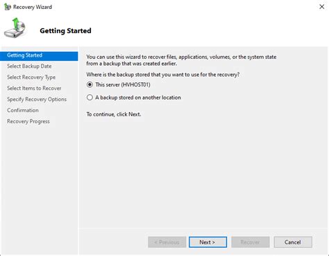Click the Recovery Wizard title text
329x256 pixels.
[x=33, y=7]
